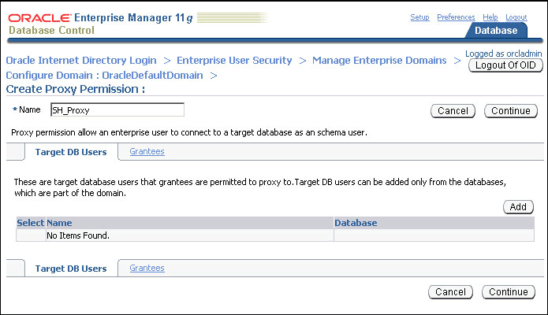The image size is (548, 315).
Task: Open the Preferences link
Action: point(456,17)
